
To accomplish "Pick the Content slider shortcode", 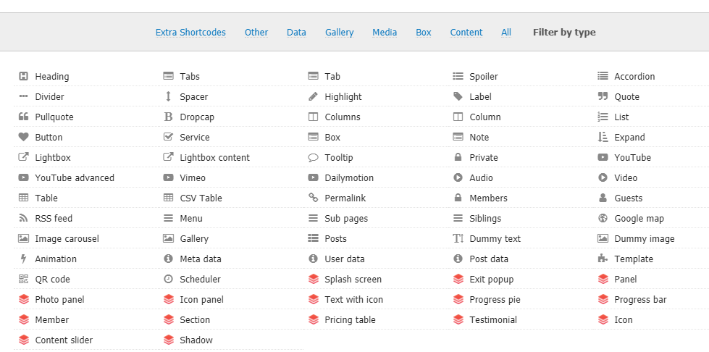I will [x=64, y=340].
